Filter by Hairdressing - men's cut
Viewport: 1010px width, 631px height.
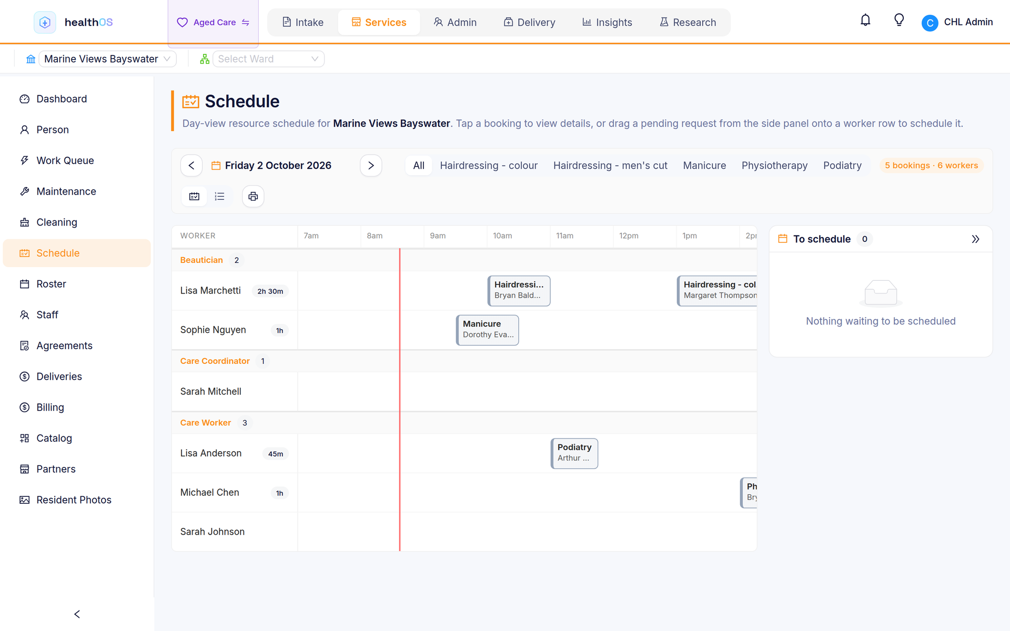(610, 166)
